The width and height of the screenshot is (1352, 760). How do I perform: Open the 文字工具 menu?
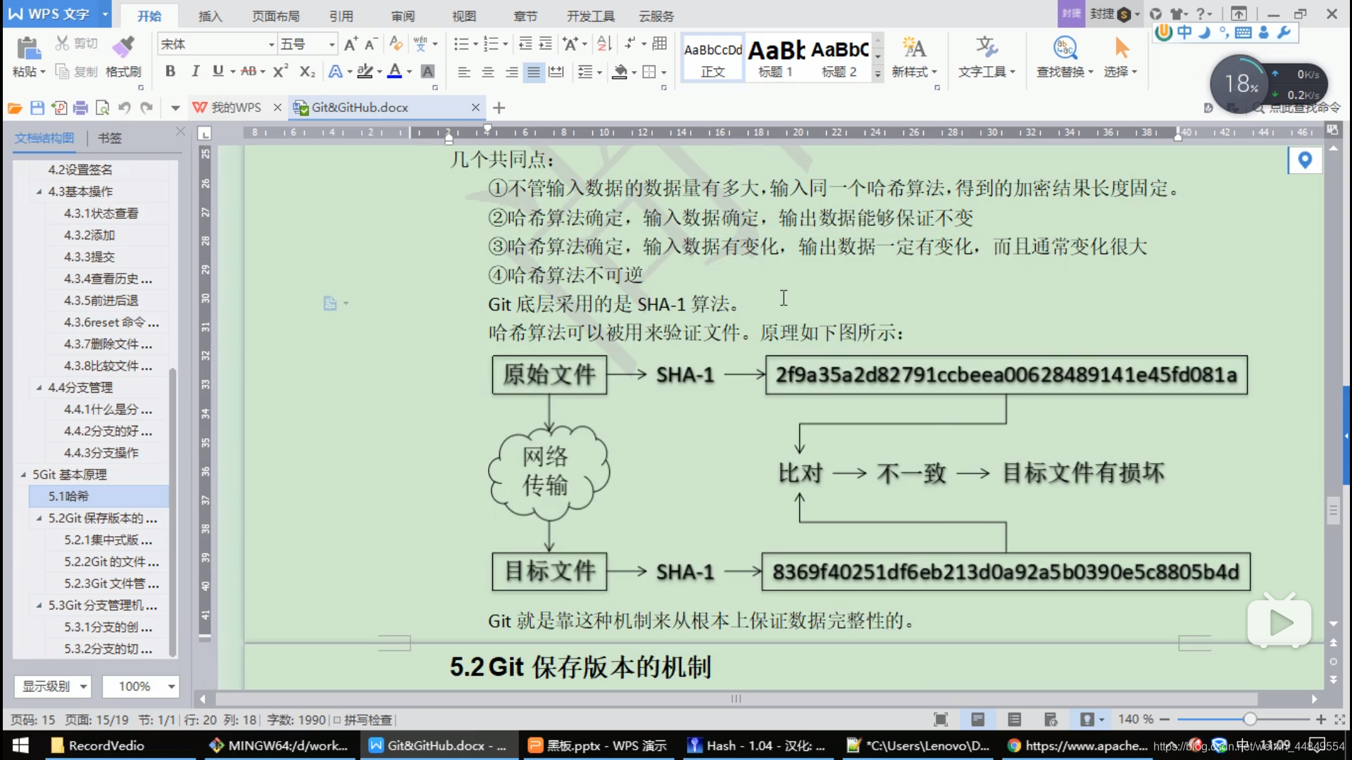(987, 58)
